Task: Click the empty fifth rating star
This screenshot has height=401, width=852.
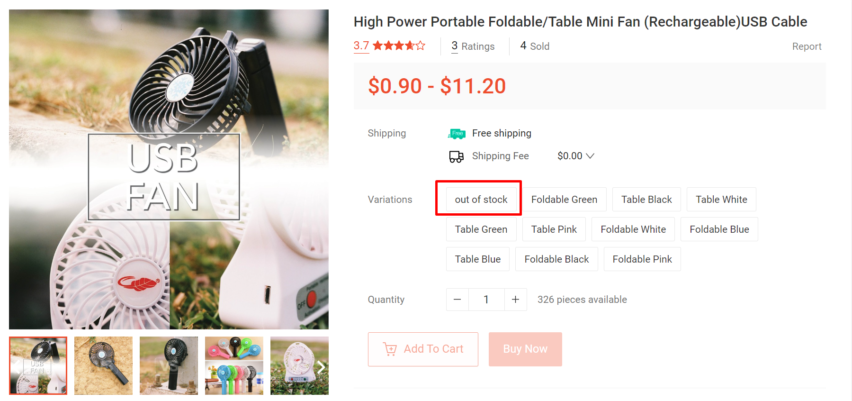Action: (x=420, y=46)
